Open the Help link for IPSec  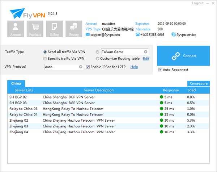click(x=134, y=67)
